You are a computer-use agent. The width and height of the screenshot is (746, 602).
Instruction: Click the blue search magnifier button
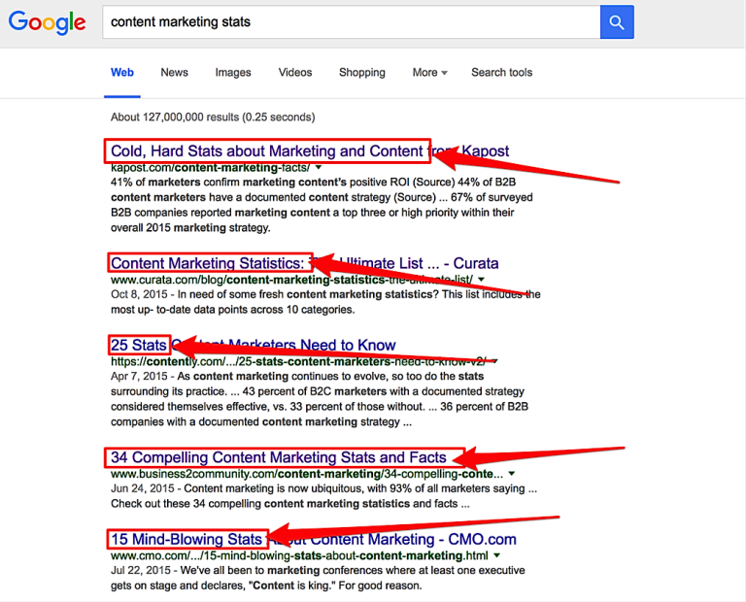tap(617, 22)
